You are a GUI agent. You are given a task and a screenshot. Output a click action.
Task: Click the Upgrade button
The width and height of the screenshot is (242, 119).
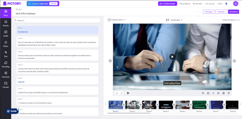[53, 3]
